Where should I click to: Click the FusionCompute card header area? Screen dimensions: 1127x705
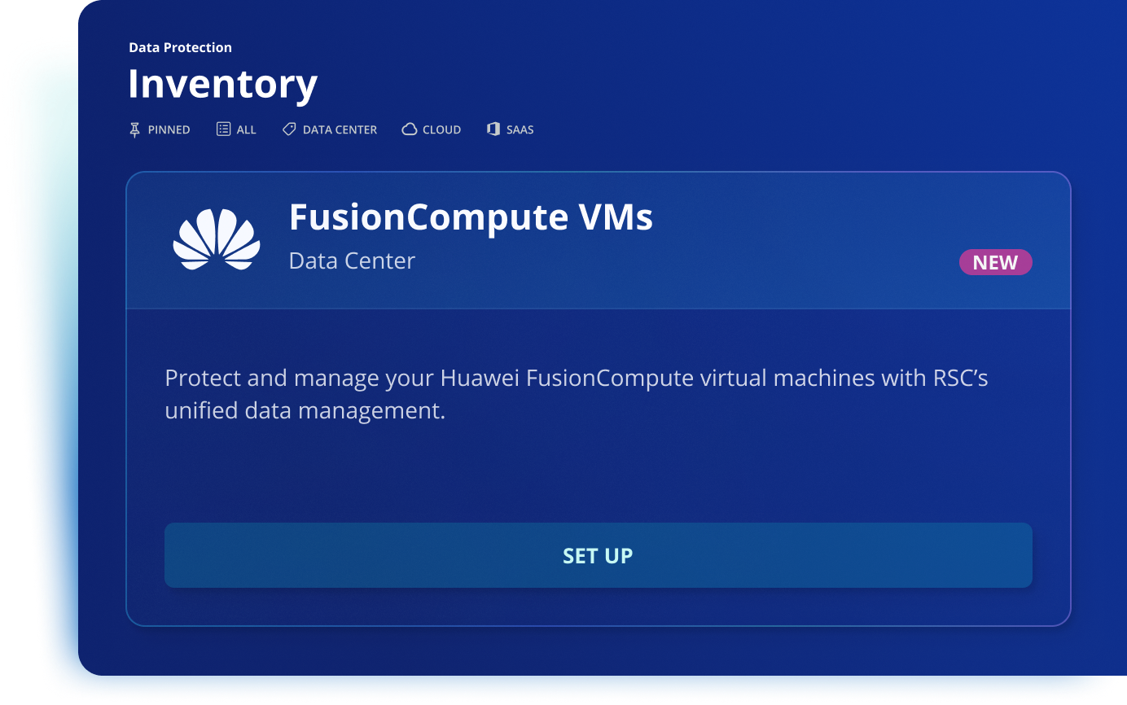pyautogui.click(x=599, y=241)
